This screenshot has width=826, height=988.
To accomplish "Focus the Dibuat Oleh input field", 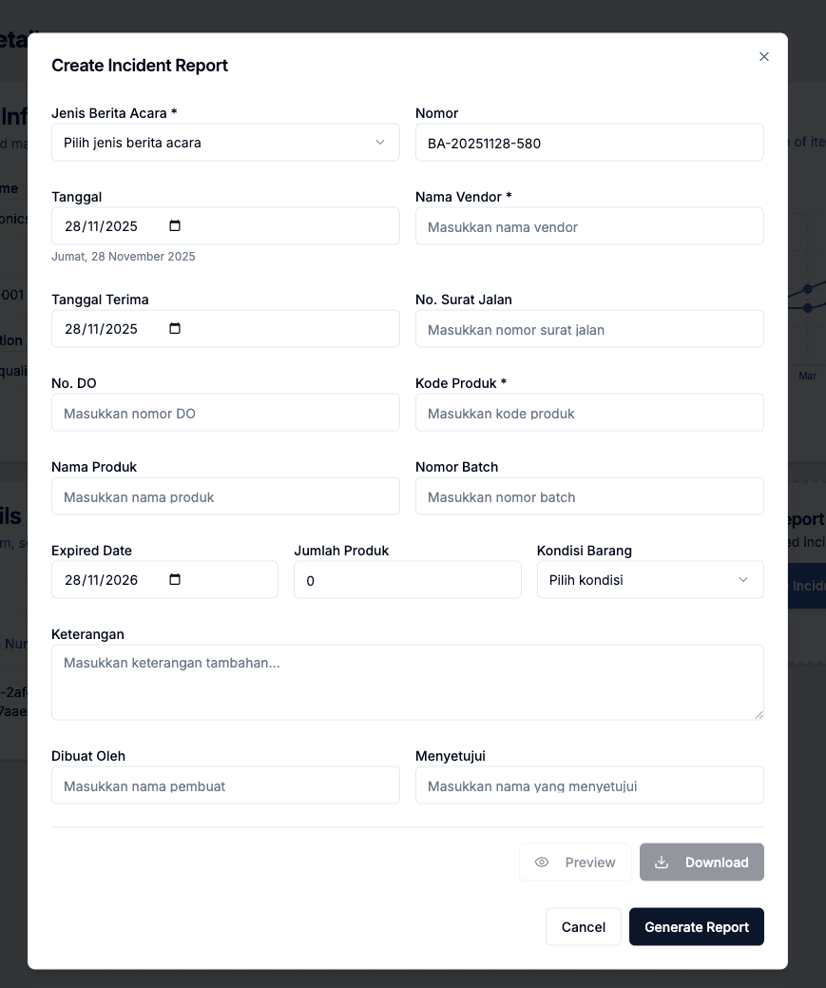I will (x=225, y=786).
